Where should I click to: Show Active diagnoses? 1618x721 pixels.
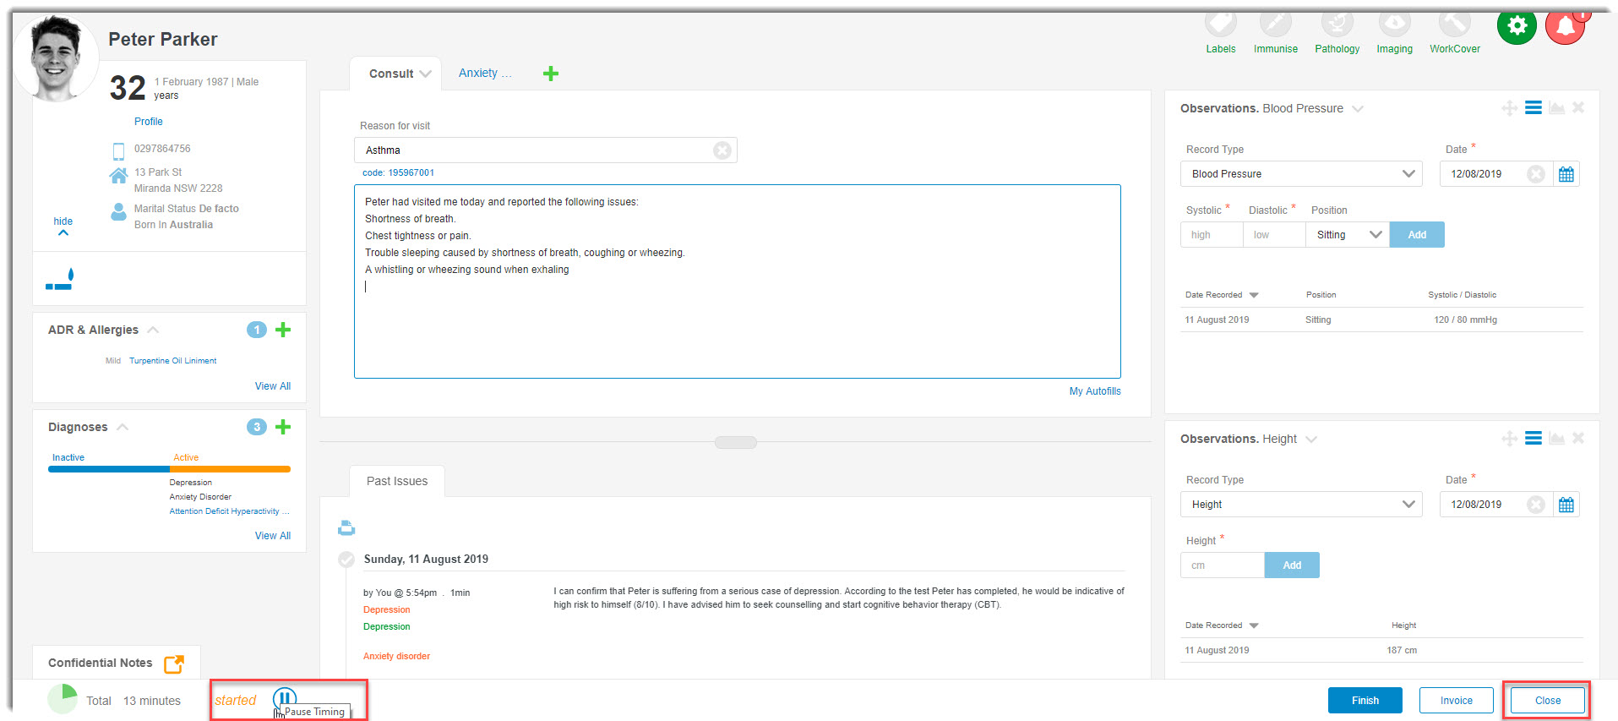pyautogui.click(x=186, y=457)
